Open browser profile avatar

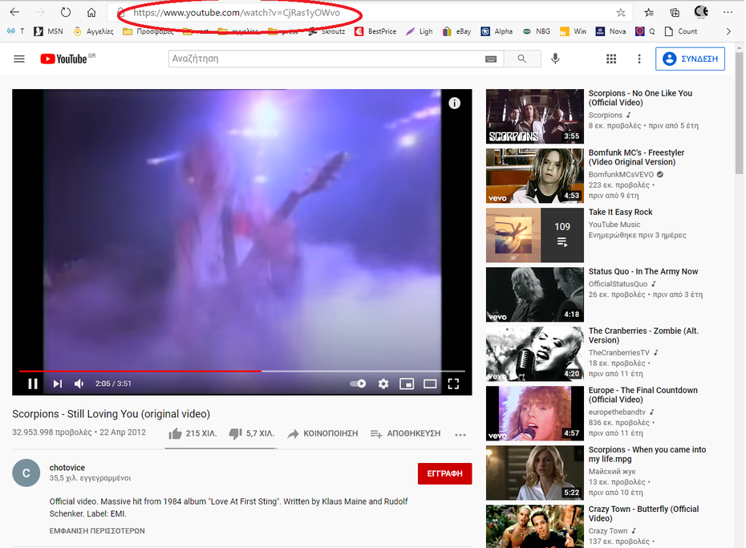701,12
